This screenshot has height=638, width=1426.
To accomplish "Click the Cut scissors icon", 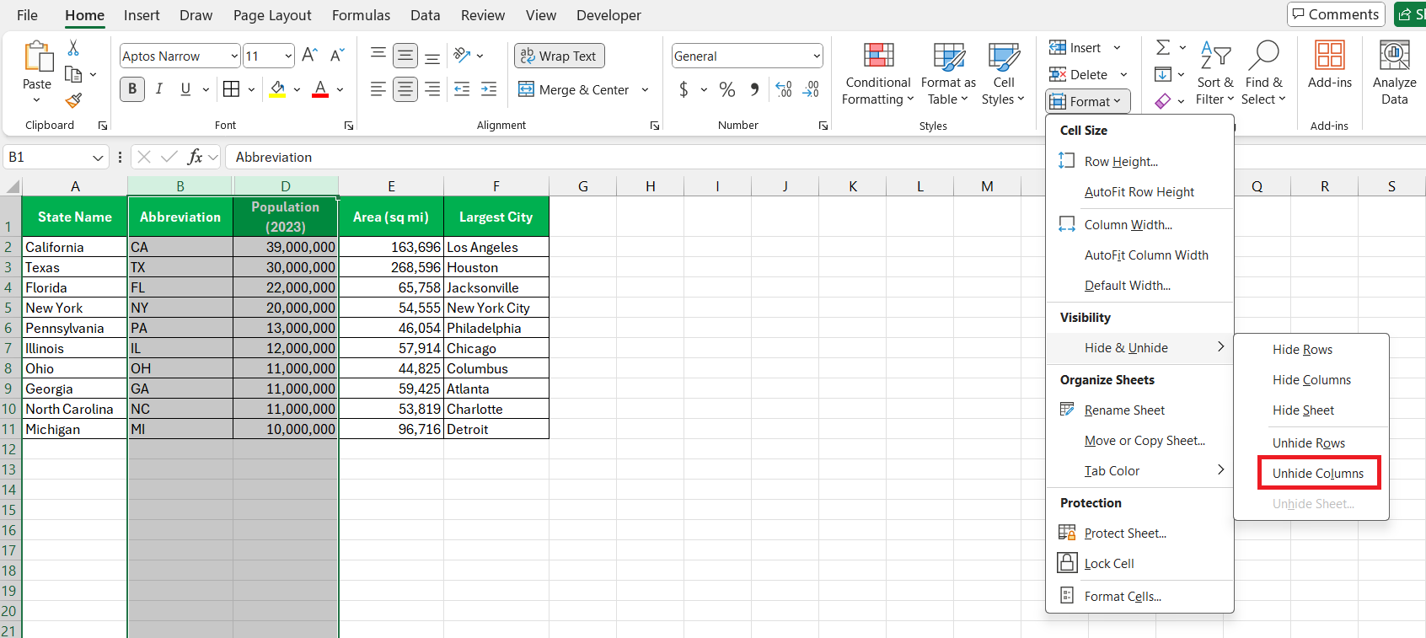I will (73, 48).
